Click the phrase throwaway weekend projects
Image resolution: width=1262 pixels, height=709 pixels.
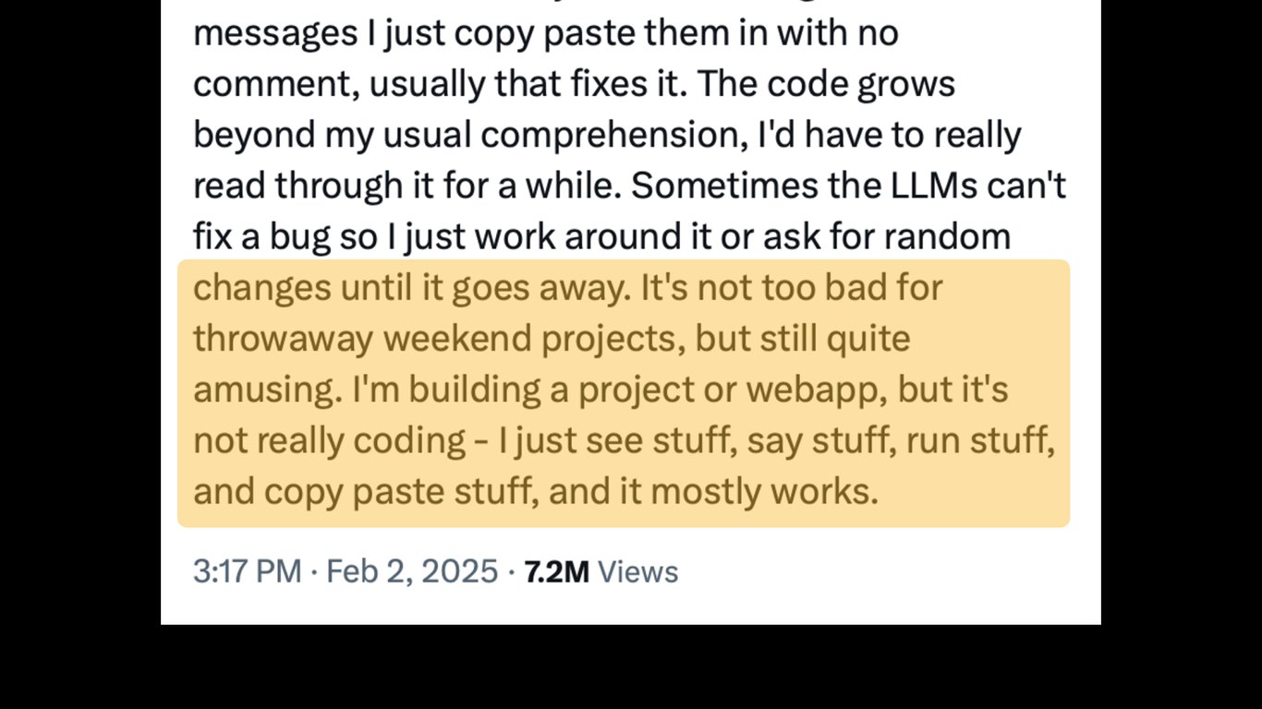pyautogui.click(x=439, y=339)
